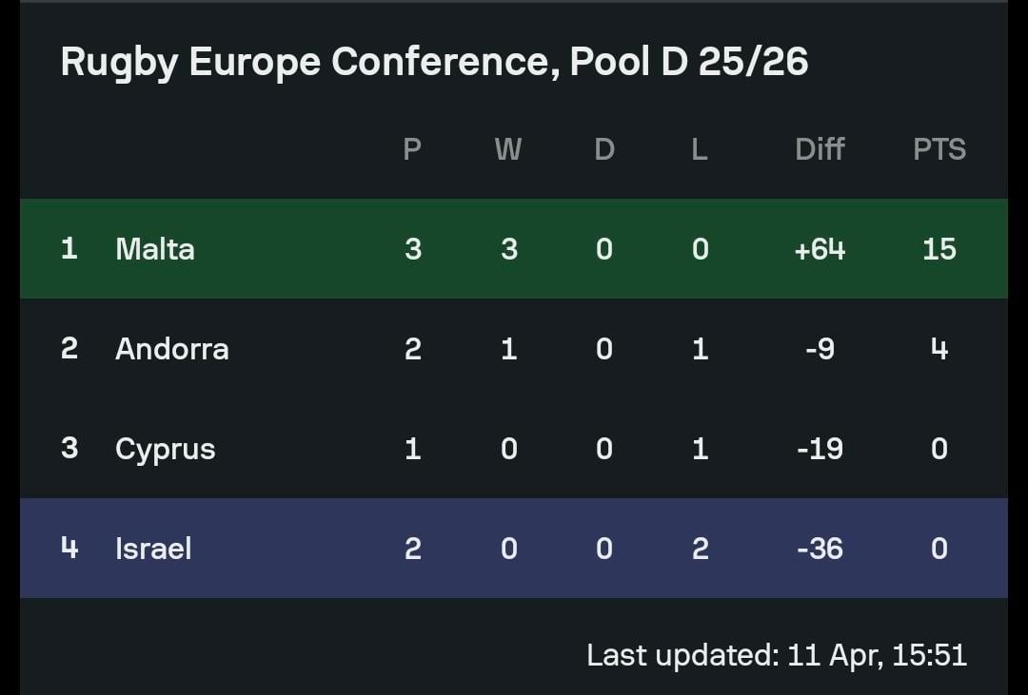Viewport: 1028px width, 695px height.
Task: Sort by the Diff column header
Action: (x=820, y=149)
